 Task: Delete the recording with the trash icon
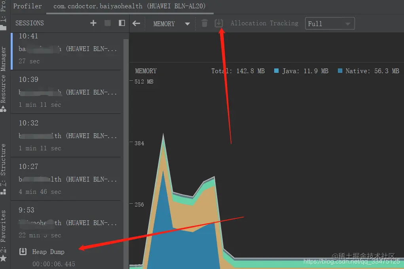click(204, 23)
